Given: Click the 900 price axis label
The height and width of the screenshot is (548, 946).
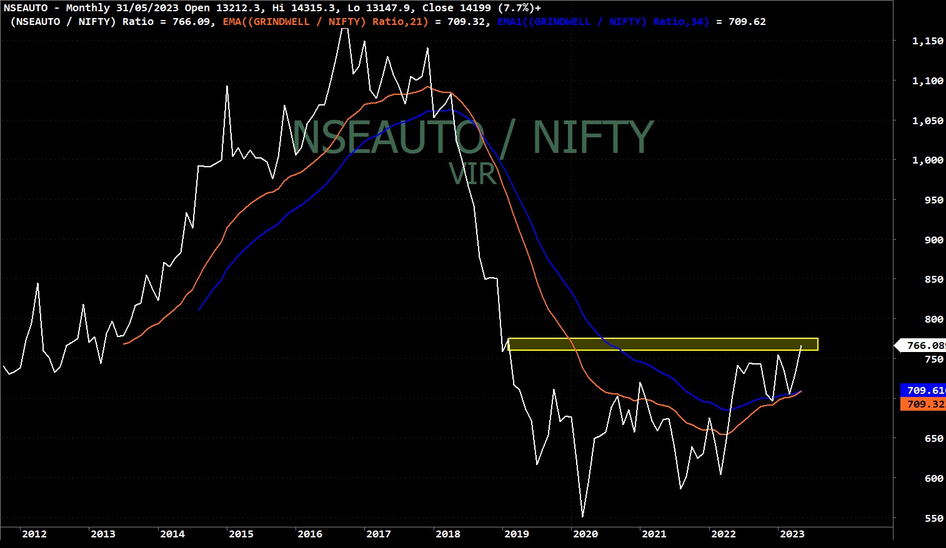Looking at the screenshot, I should click(x=934, y=240).
